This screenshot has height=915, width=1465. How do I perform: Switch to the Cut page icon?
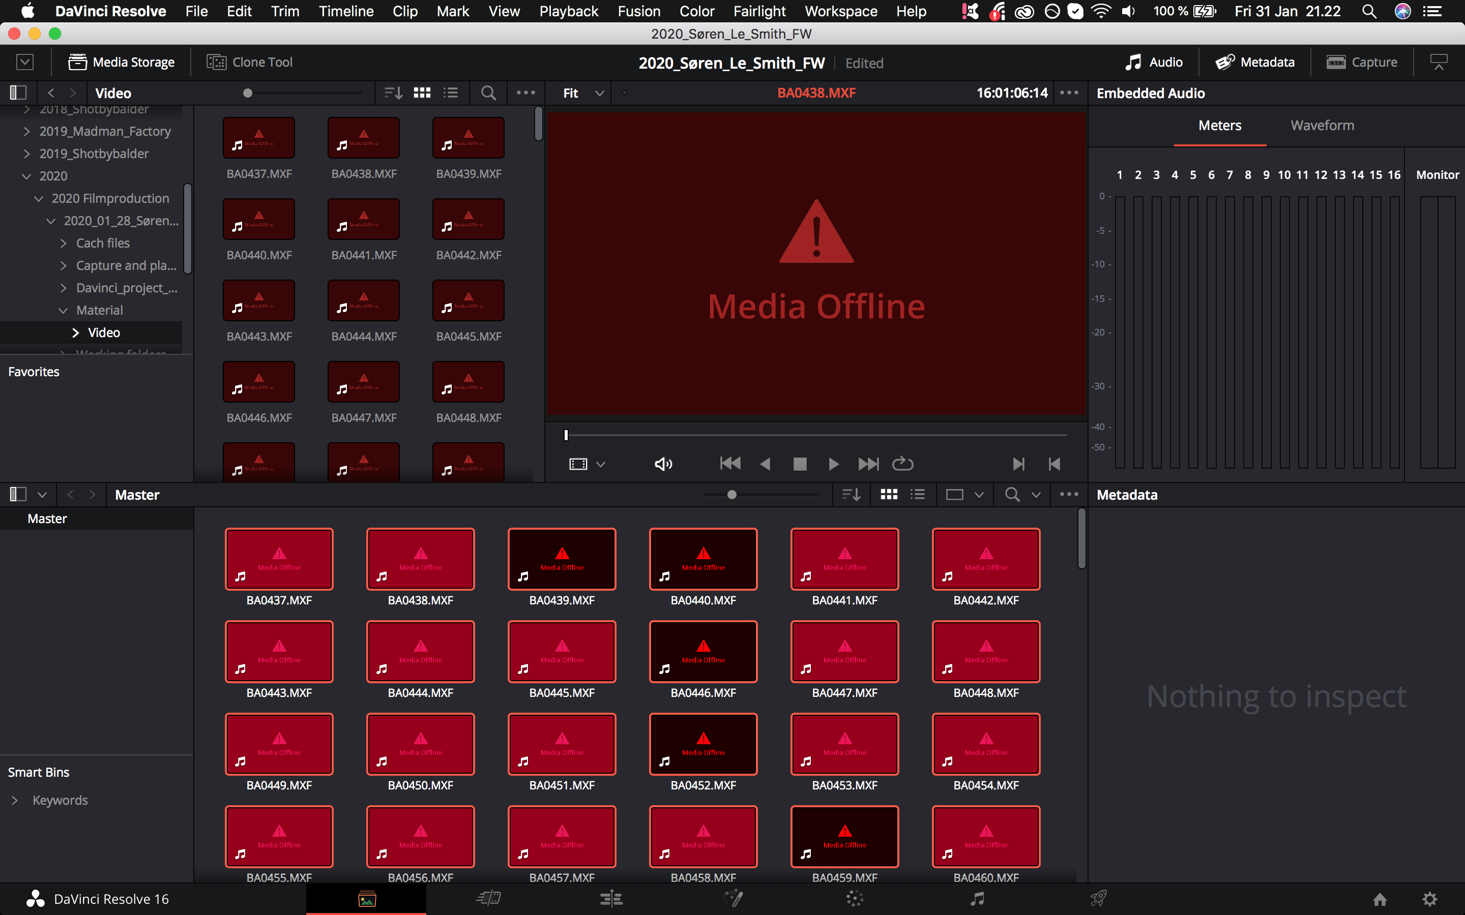(x=488, y=899)
